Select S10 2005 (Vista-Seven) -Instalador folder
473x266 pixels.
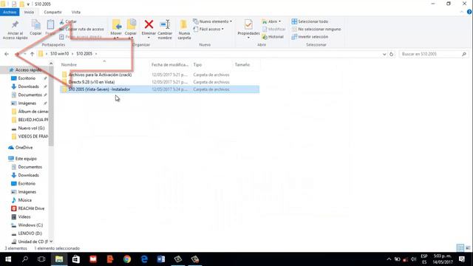click(160, 89)
